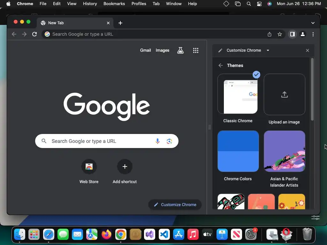Open the Bookmarks menu
Viewport: 327px width, 245px height.
coord(114,4)
